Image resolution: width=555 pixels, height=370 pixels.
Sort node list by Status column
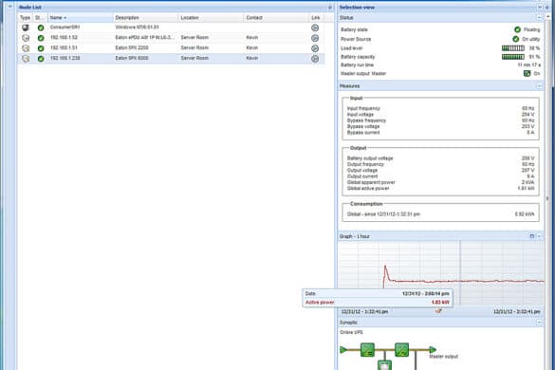(x=41, y=17)
